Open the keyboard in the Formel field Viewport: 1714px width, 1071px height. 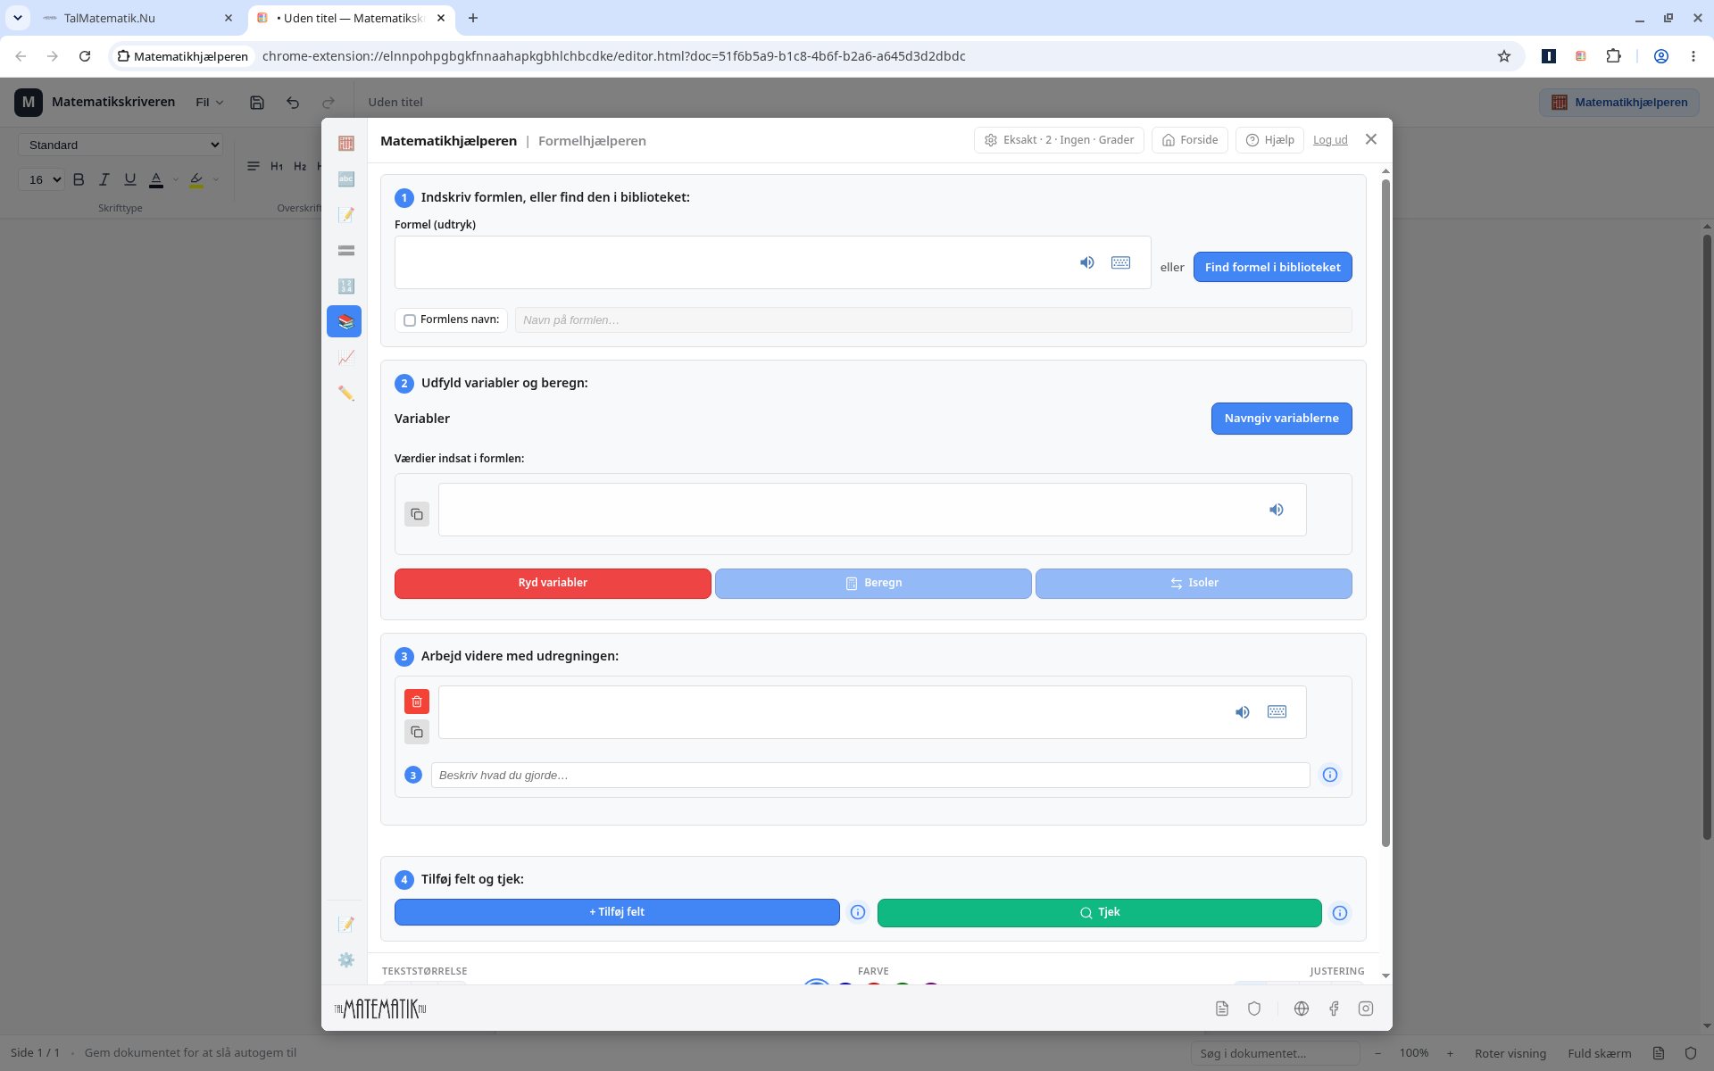(x=1120, y=262)
